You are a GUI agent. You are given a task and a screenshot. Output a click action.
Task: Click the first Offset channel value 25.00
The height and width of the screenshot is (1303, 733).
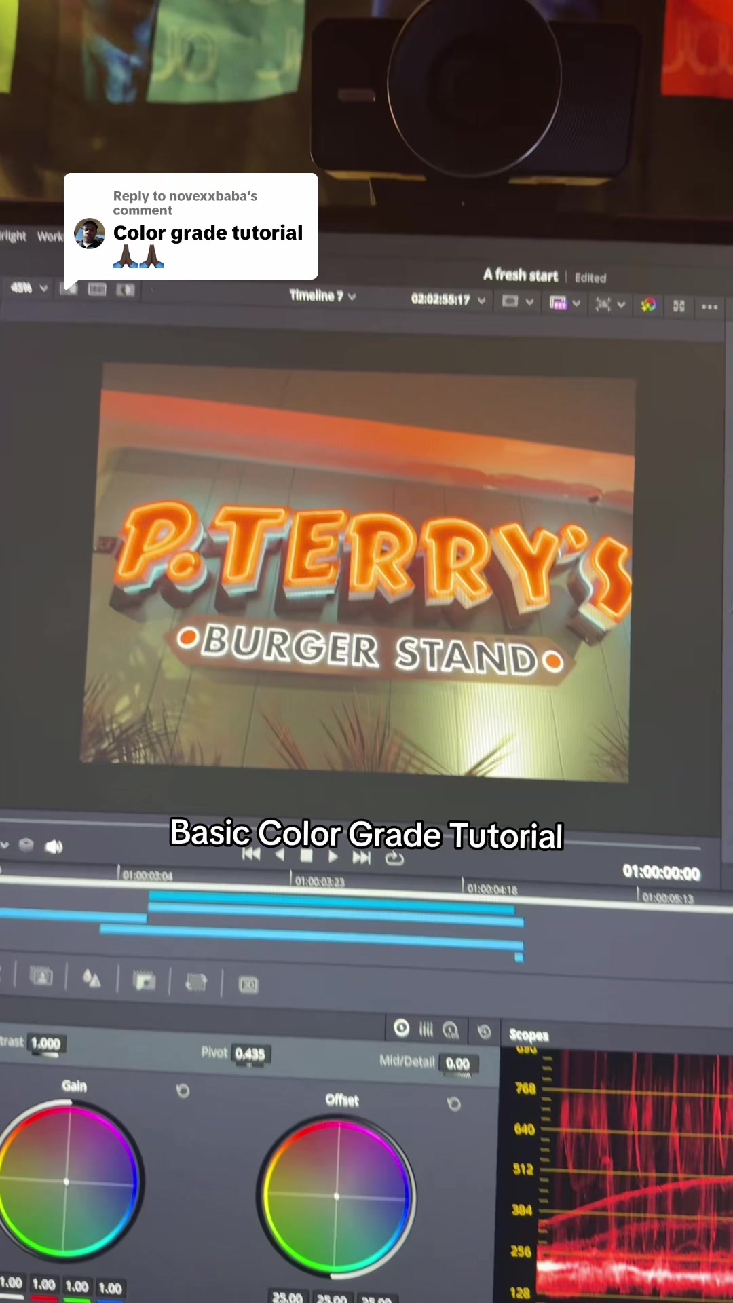point(288,1297)
